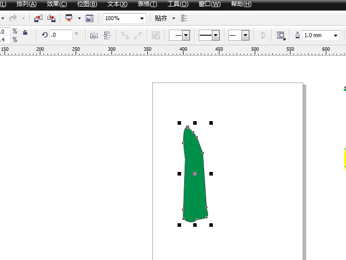Image resolution: width=346 pixels, height=260 pixels.
Task: Toggle the lock ratio padlock
Action: [x=25, y=33]
